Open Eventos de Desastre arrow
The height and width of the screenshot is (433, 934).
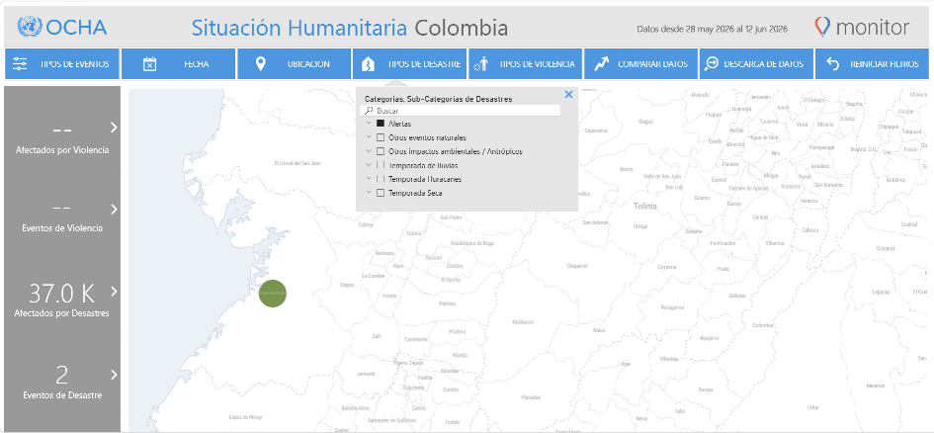[114, 375]
